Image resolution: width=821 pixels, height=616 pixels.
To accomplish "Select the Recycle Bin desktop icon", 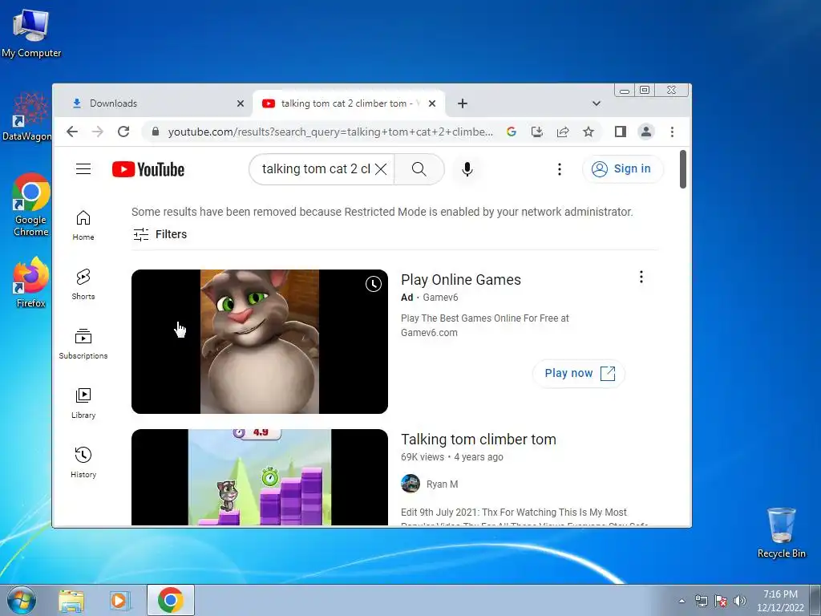I will click(x=781, y=533).
